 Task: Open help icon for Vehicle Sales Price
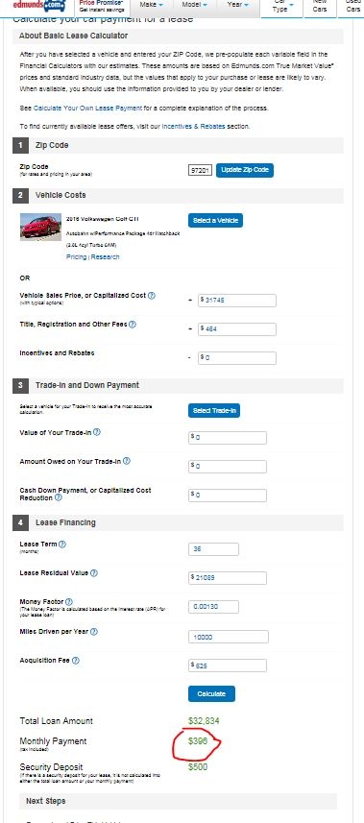point(152,296)
